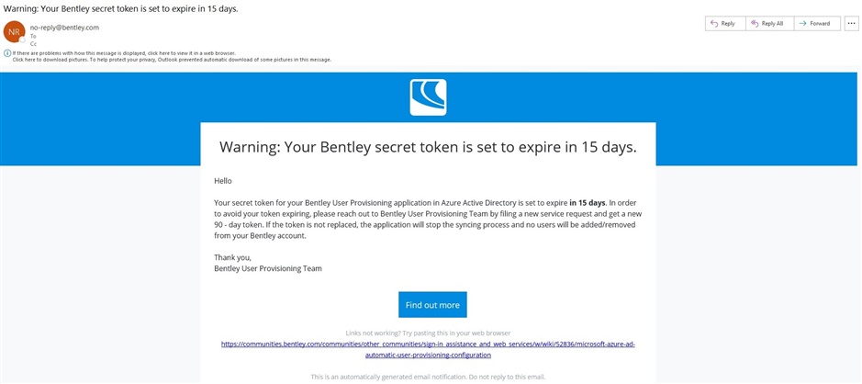Click the Bentley logo in the banner
This screenshot has height=384, width=862.
[x=429, y=97]
